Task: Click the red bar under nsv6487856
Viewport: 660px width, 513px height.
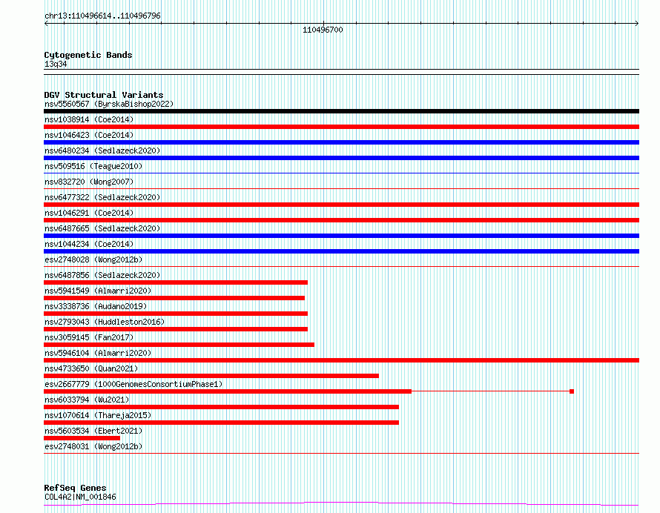Action: point(176,282)
